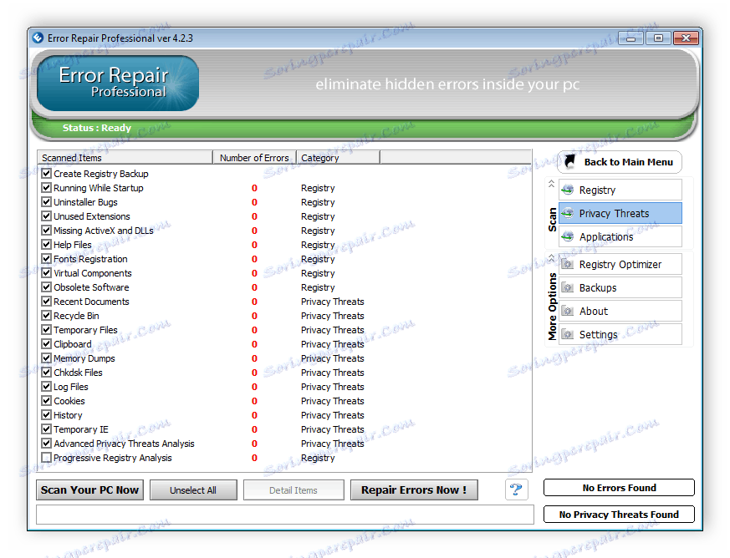This screenshot has height=558, width=730.
Task: Click Scan Your PC Now button
Action: [89, 490]
